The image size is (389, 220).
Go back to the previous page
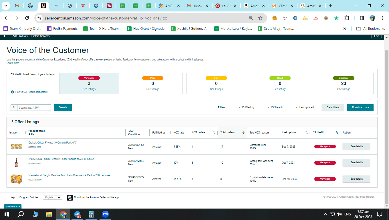[x=7, y=18]
